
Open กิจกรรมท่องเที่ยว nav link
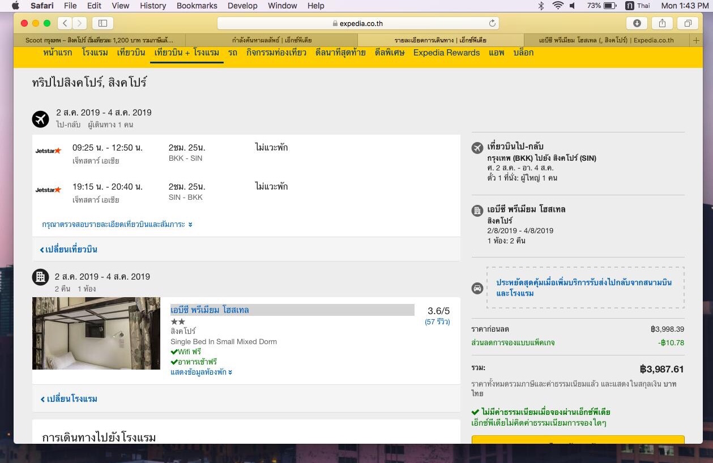tap(276, 53)
